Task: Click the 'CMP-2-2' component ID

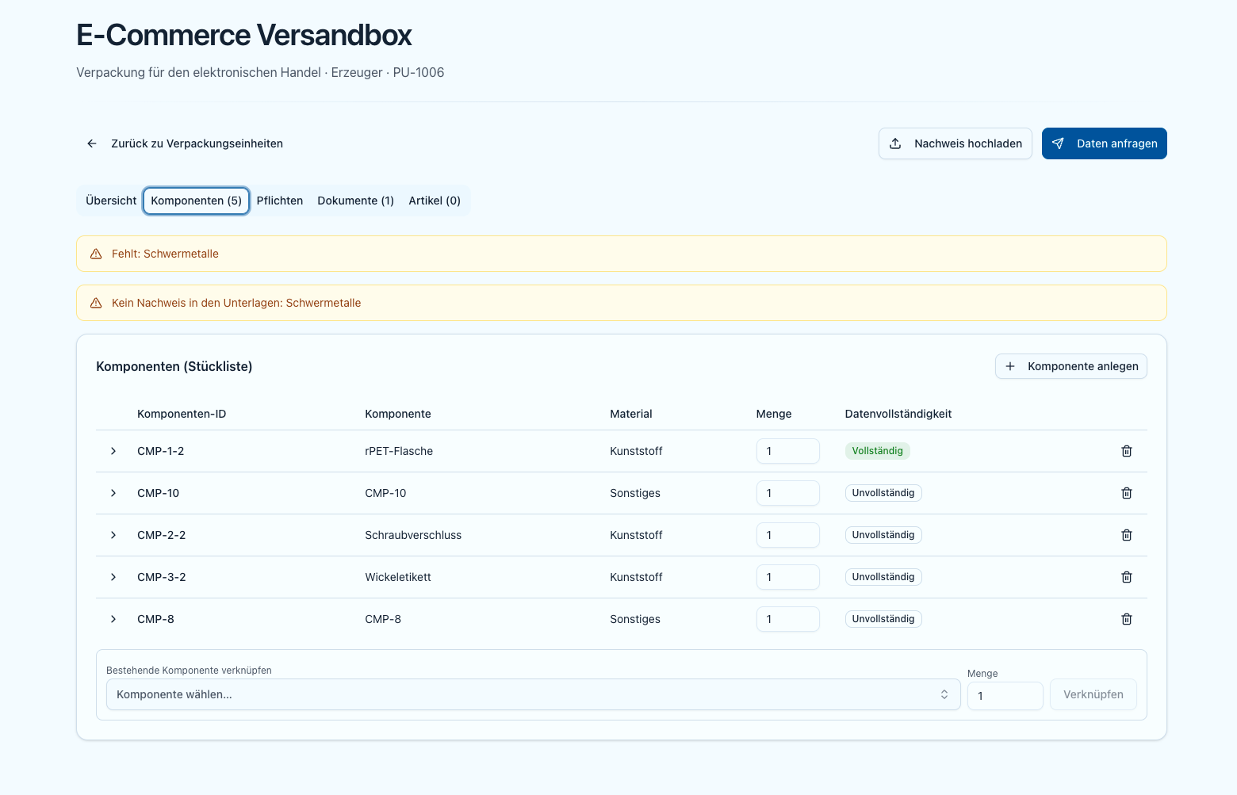Action: coord(161,535)
